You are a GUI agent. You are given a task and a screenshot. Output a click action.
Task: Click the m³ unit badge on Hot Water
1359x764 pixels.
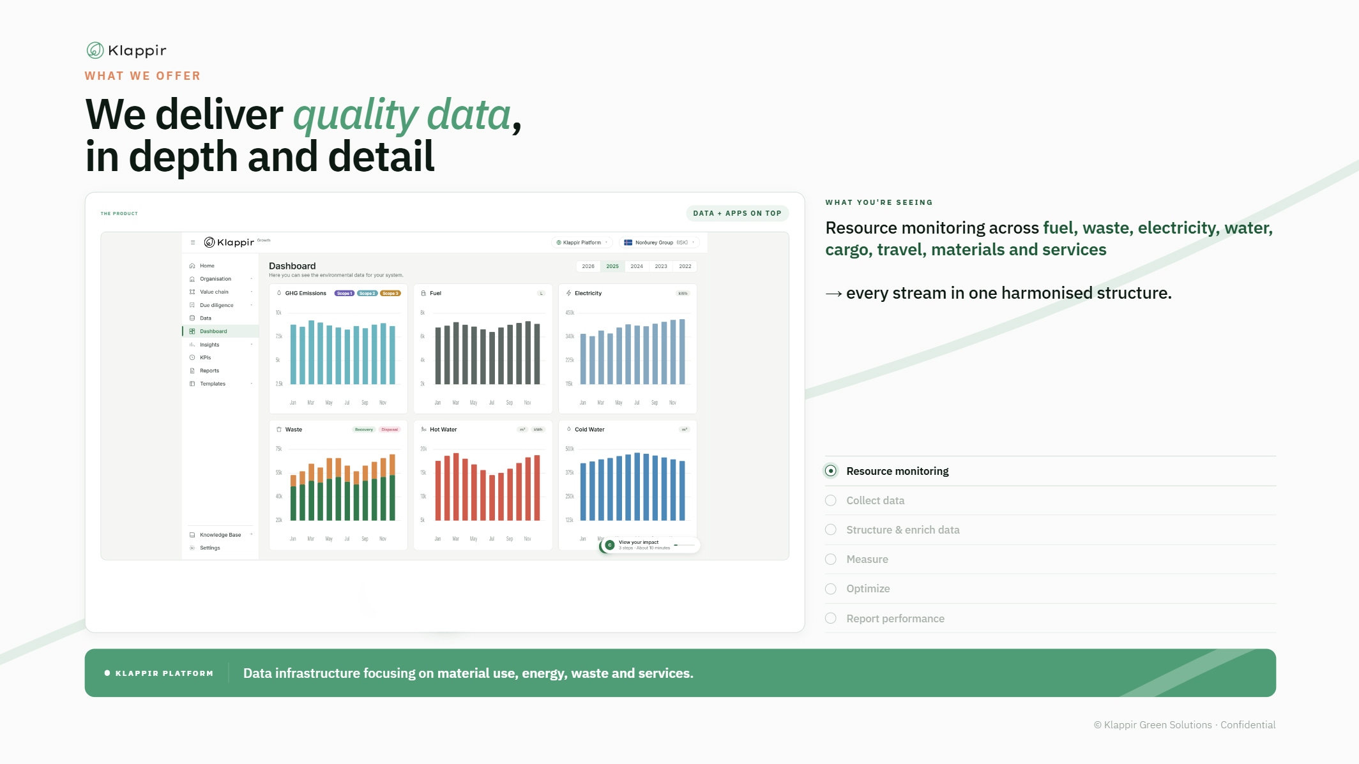coord(522,430)
